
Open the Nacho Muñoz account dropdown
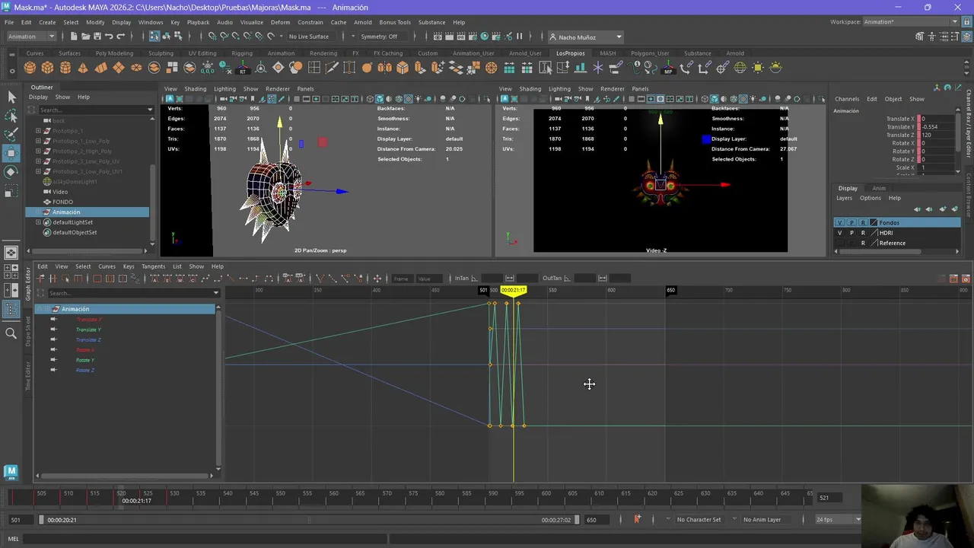(585, 37)
